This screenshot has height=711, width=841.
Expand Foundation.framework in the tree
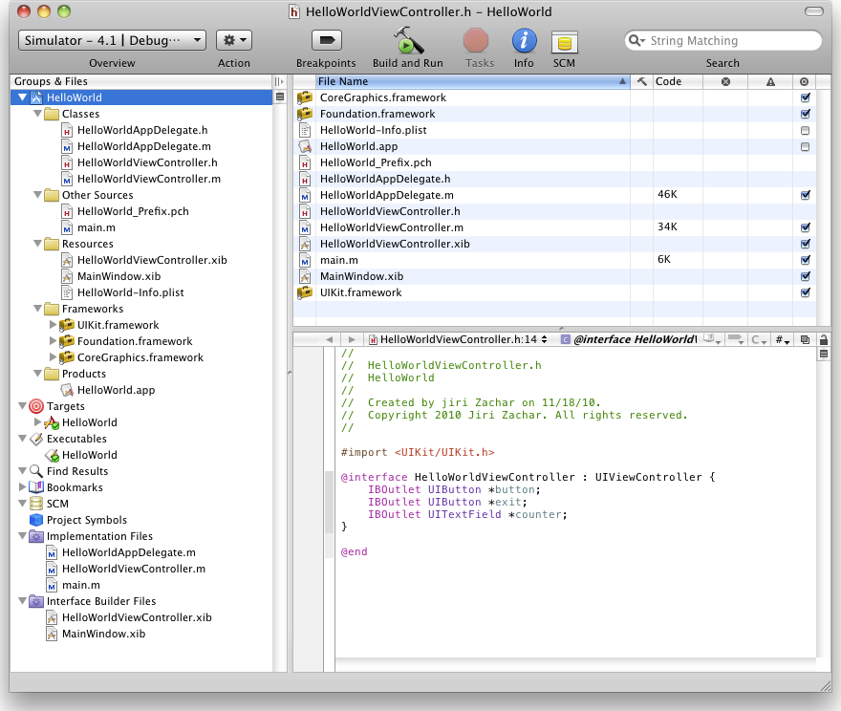pos(53,341)
